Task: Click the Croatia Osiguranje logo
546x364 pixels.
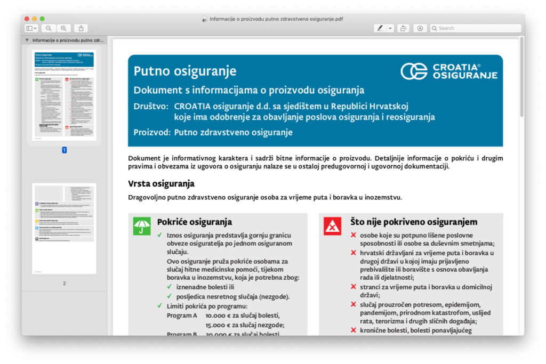Action: coord(449,71)
